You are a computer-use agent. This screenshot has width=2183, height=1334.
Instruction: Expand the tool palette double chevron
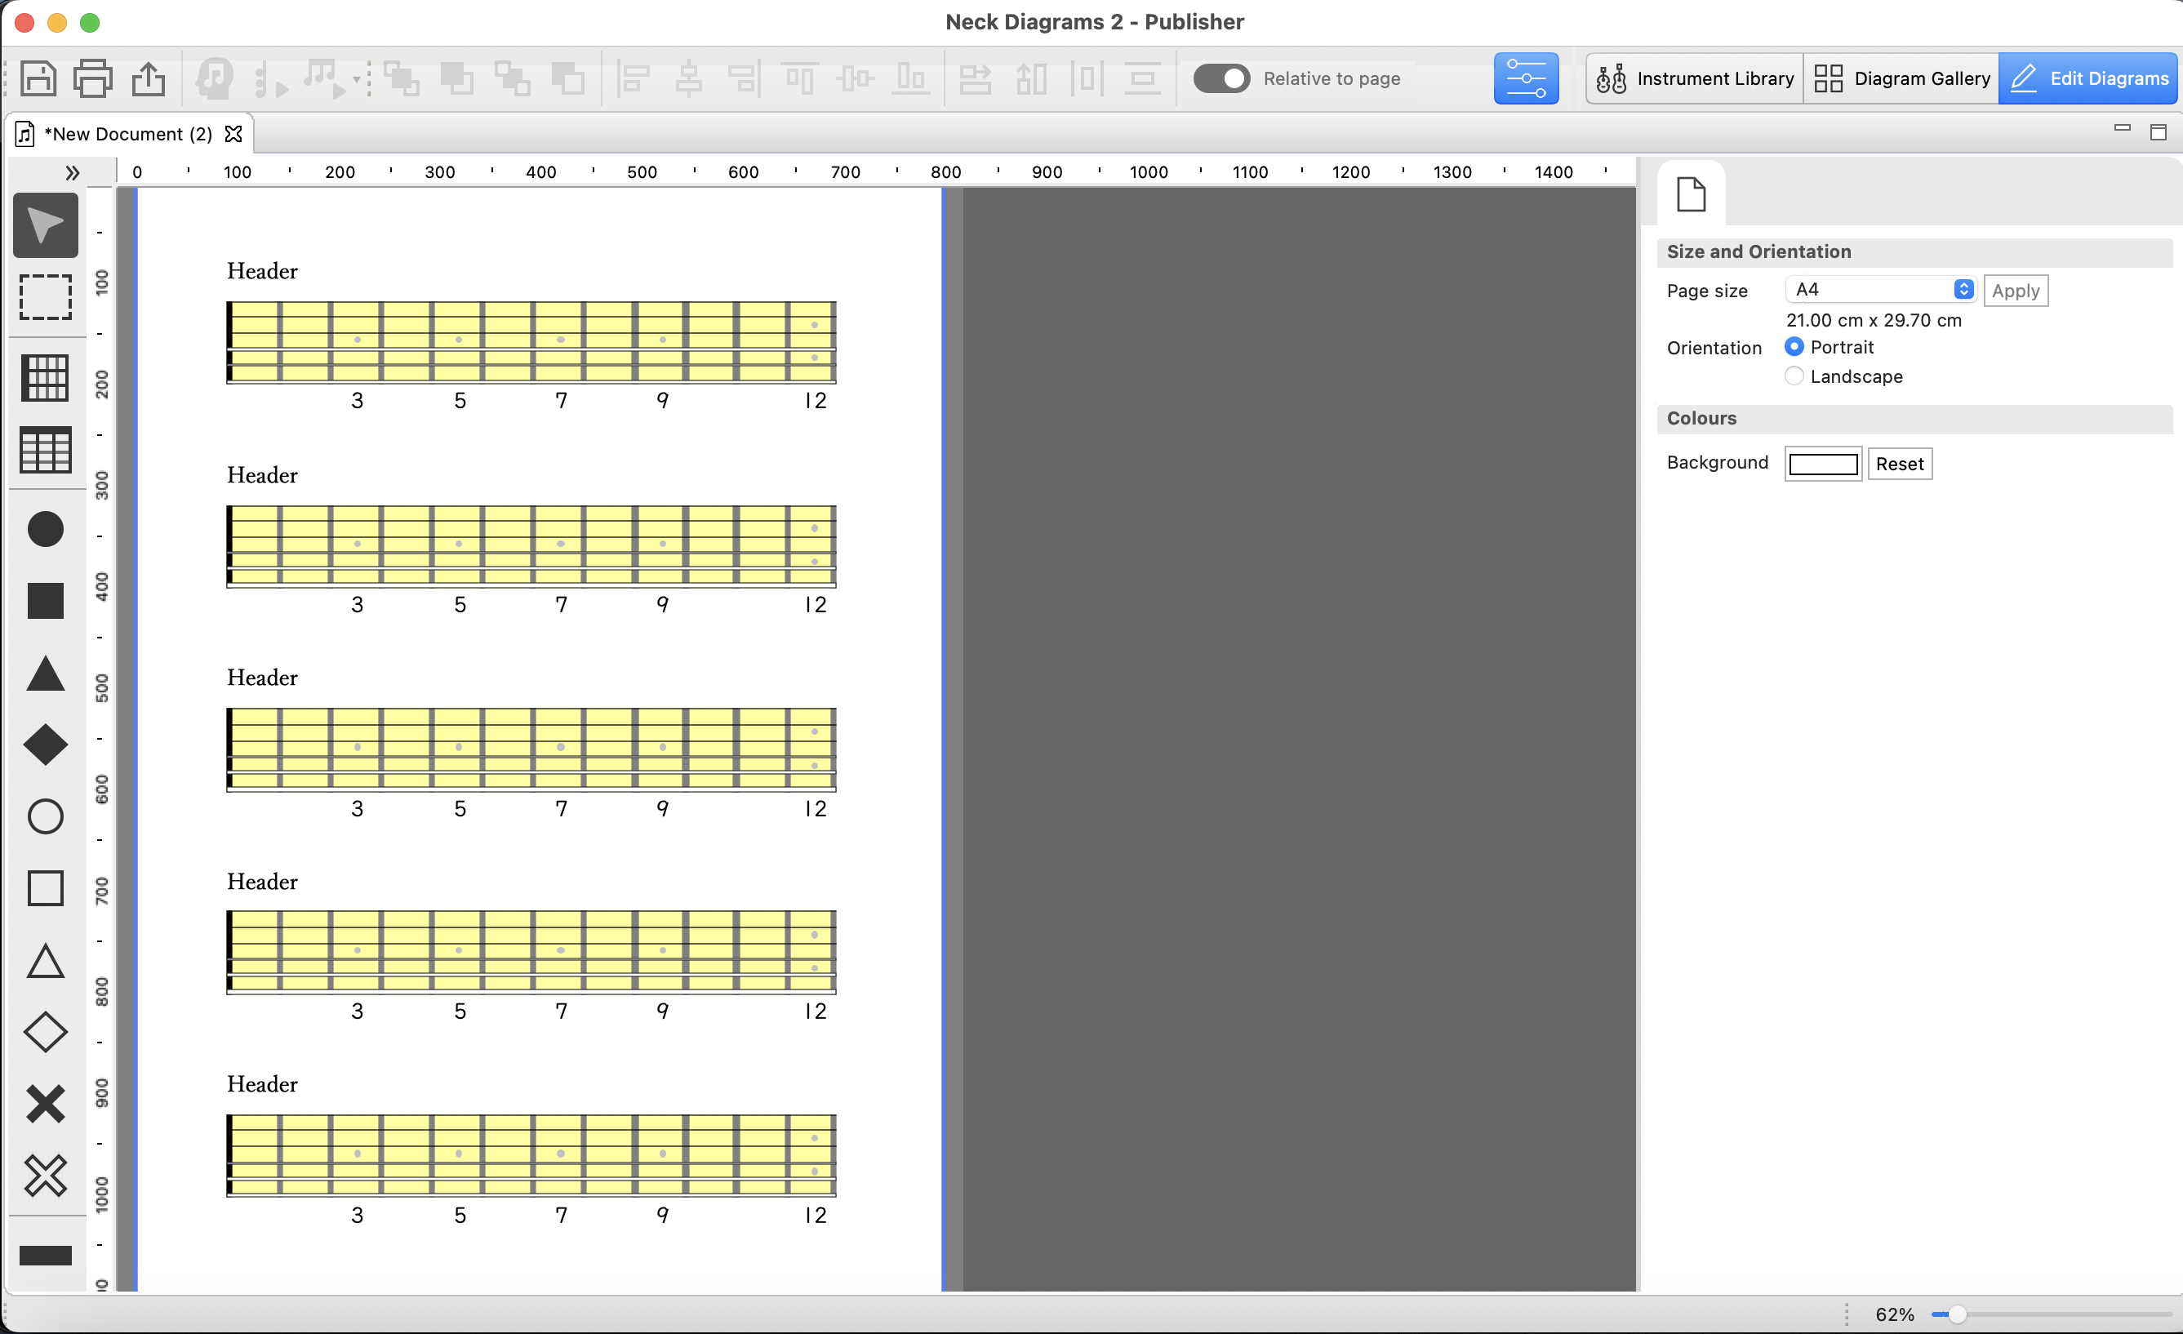73,171
